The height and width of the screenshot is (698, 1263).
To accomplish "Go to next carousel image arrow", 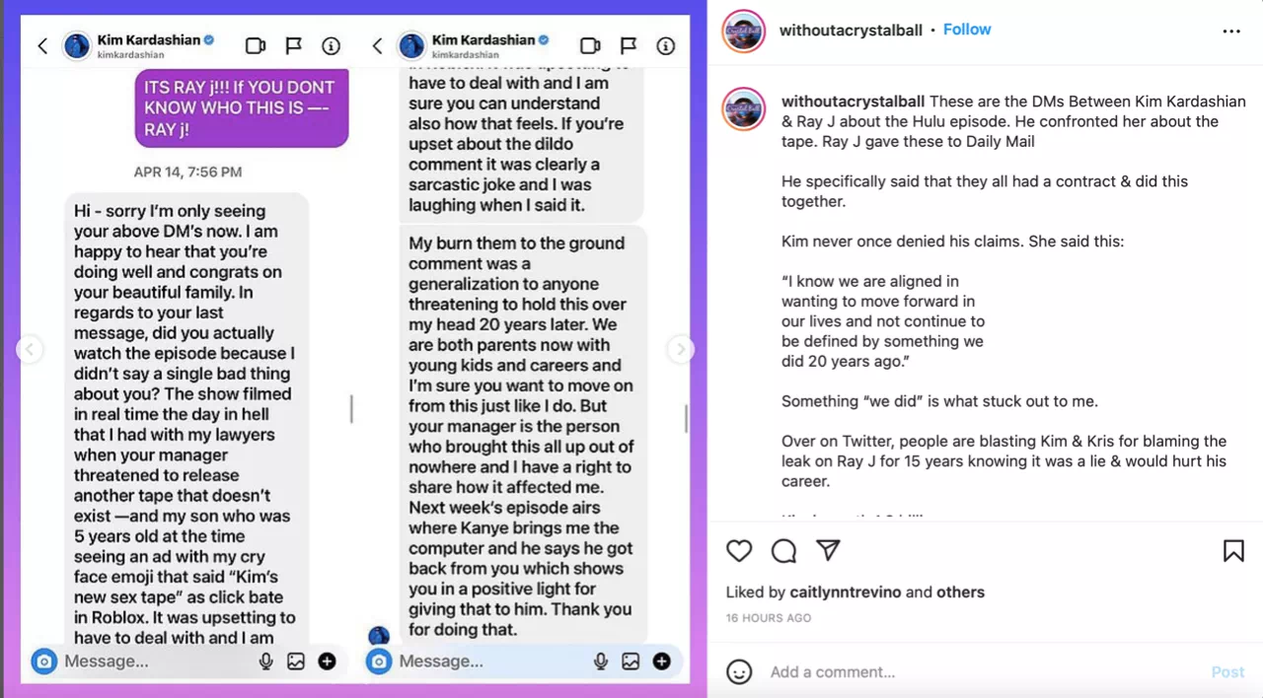I will pyautogui.click(x=680, y=349).
